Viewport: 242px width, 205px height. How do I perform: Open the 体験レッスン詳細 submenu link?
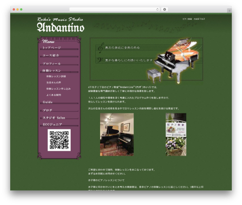tap(56, 76)
